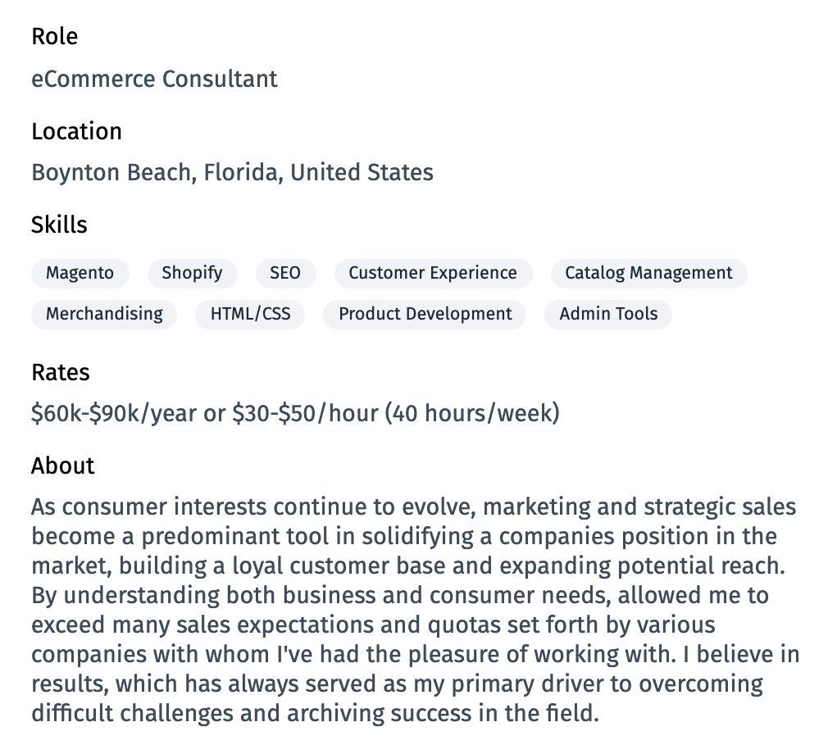Select the Merchandising skill tag
Screen dimensions: 828x754
[104, 315]
